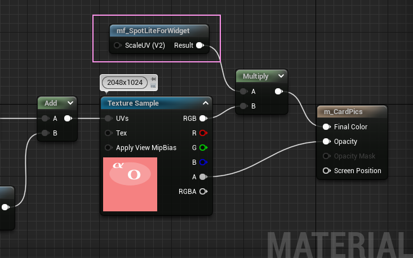Click the output pin of Multiply node

[x=279, y=92]
